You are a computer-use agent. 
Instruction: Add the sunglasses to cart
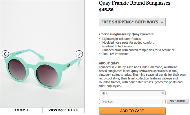[132, 111]
